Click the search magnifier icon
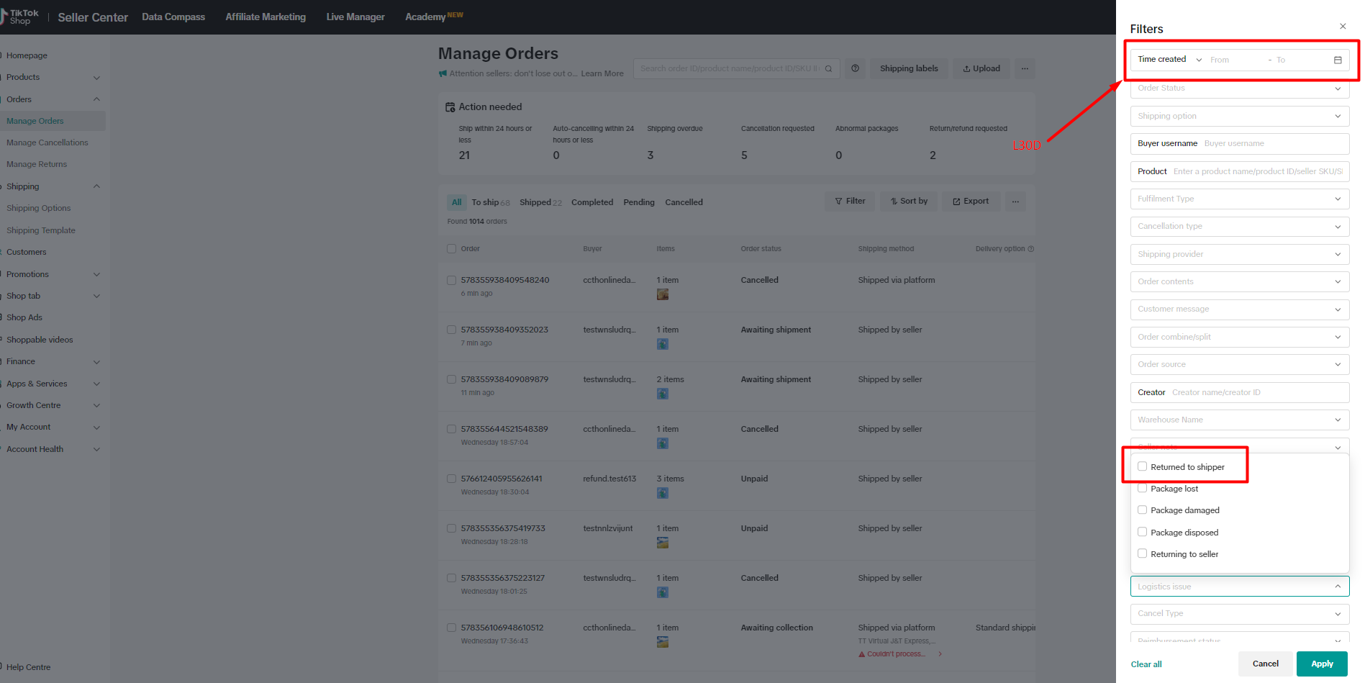 pyautogui.click(x=828, y=69)
